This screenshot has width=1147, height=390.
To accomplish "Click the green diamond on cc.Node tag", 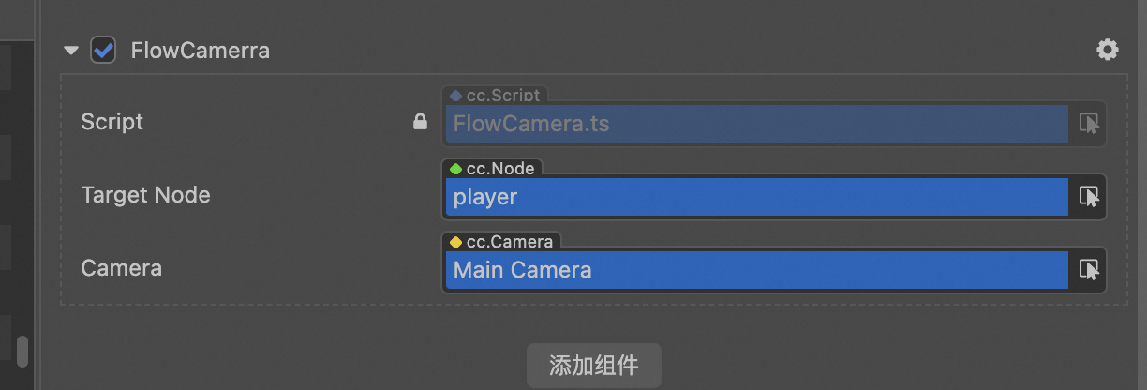I will pyautogui.click(x=455, y=169).
